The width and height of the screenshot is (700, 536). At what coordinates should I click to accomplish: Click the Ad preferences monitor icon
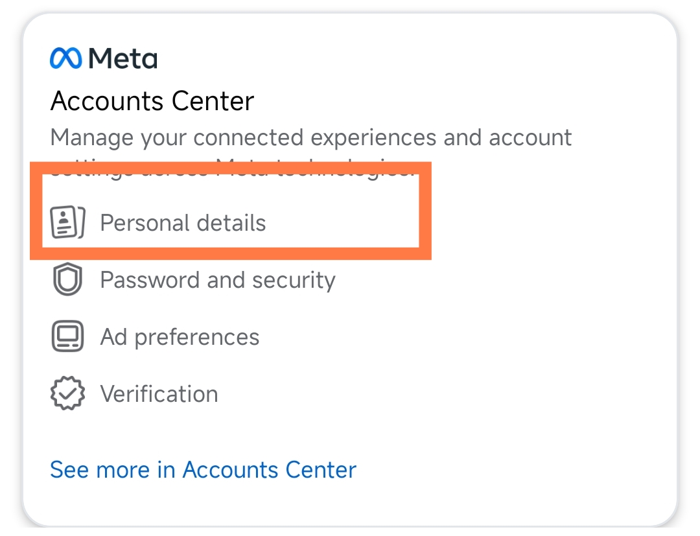point(67,337)
